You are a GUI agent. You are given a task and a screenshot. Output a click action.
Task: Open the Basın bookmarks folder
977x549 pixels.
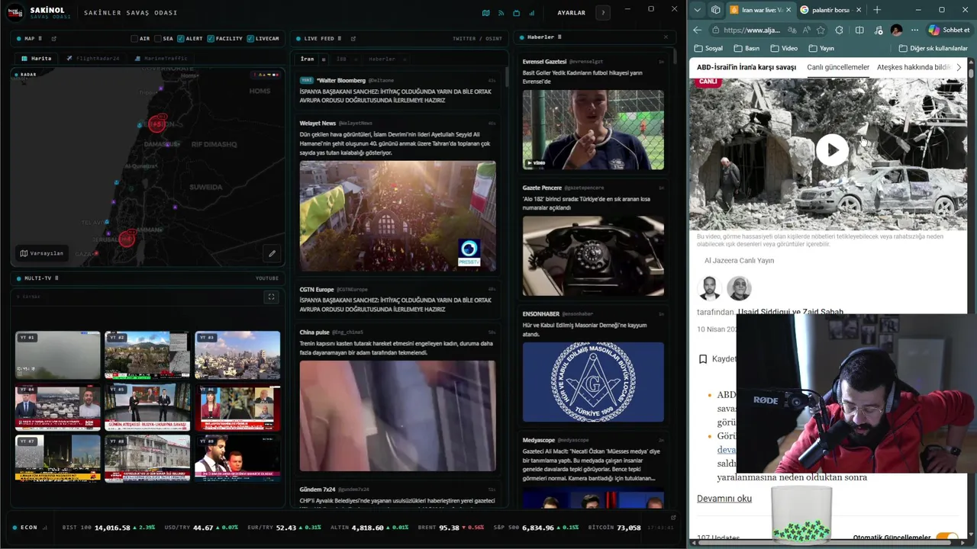pyautogui.click(x=746, y=48)
